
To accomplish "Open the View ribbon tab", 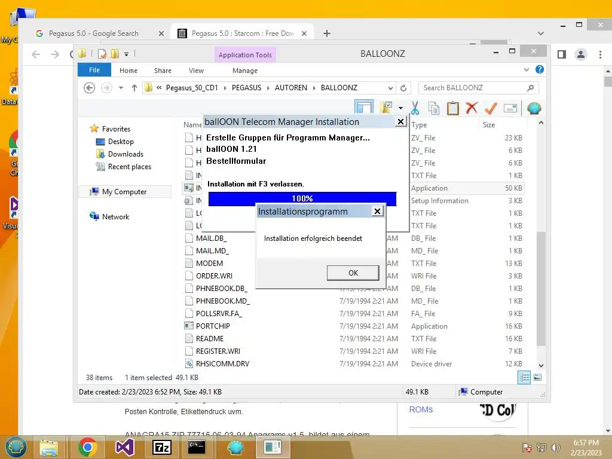I will (x=196, y=71).
